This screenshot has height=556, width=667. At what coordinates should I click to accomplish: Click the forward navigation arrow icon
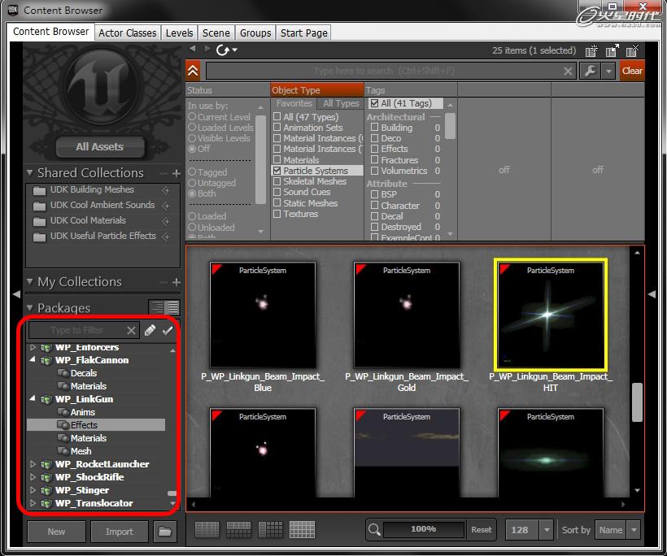tap(207, 49)
